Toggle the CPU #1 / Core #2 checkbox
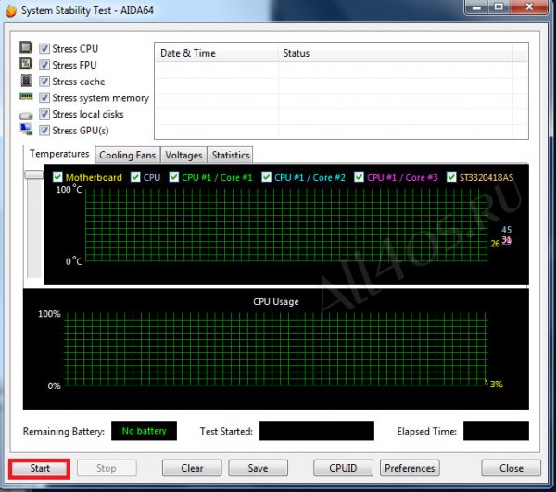Viewport: 556px width, 492px height. (x=266, y=177)
